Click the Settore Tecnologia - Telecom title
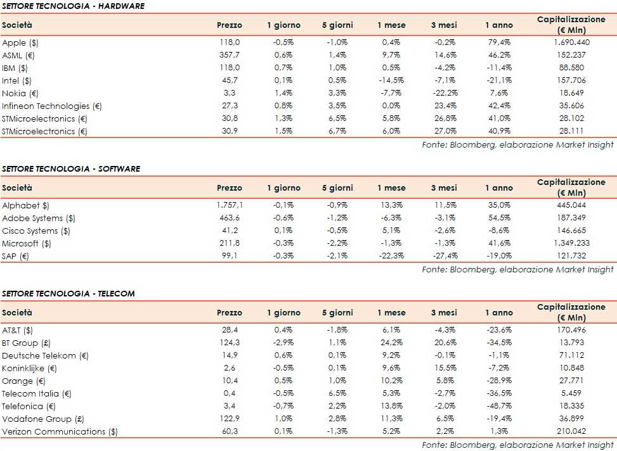The height and width of the screenshot is (451, 617). 68,293
